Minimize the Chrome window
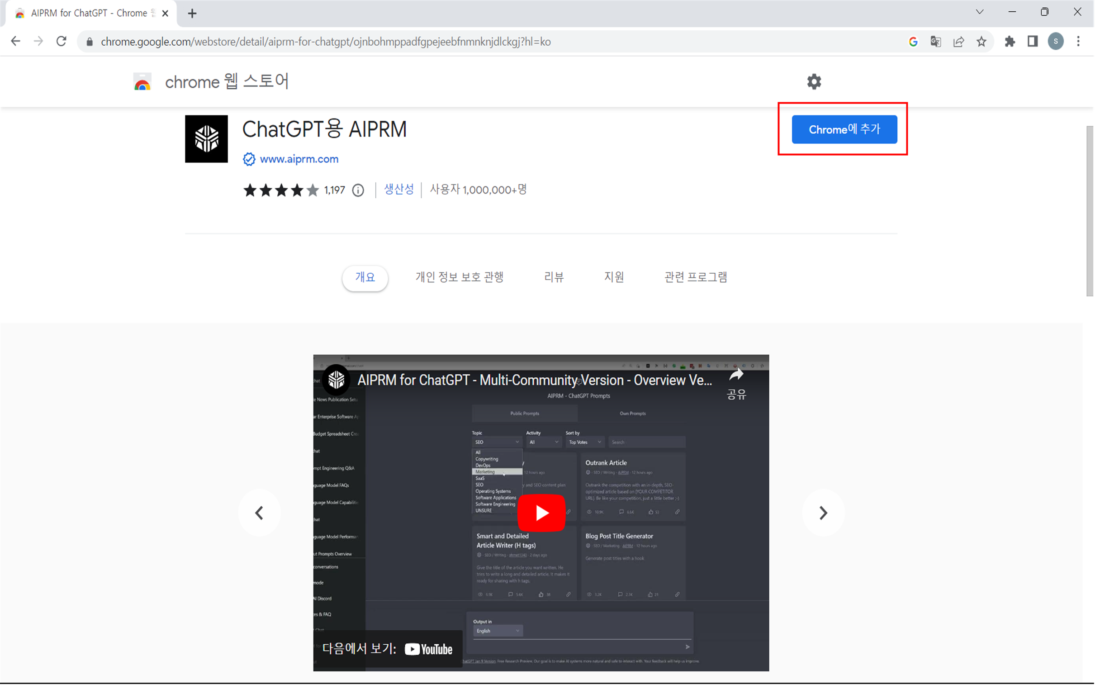Screen dimensions: 1095x685 pos(1012,12)
